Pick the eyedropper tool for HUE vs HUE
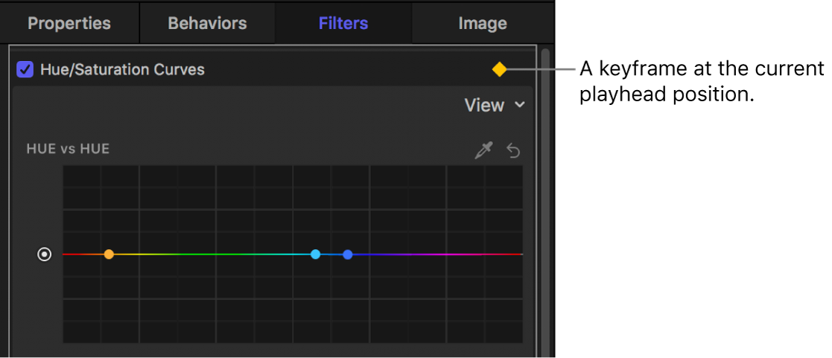Image resolution: width=832 pixels, height=358 pixels. click(484, 151)
